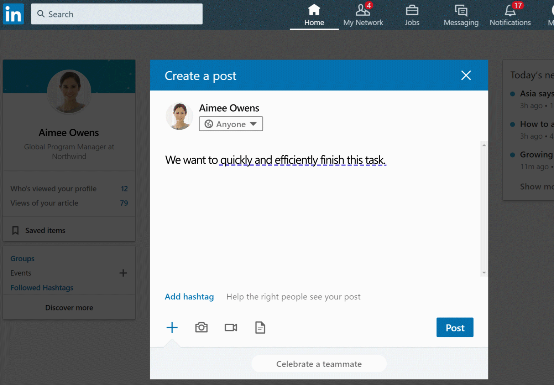Expand Events with the plus icon
This screenshot has height=385, width=554.
123,273
